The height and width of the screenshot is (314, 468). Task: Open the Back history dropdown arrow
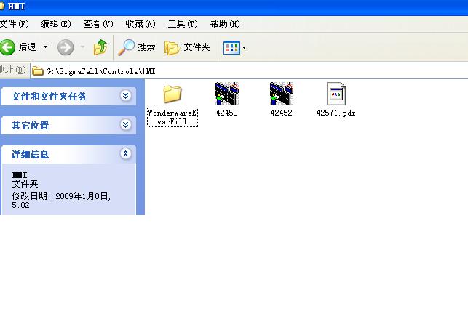click(x=45, y=47)
